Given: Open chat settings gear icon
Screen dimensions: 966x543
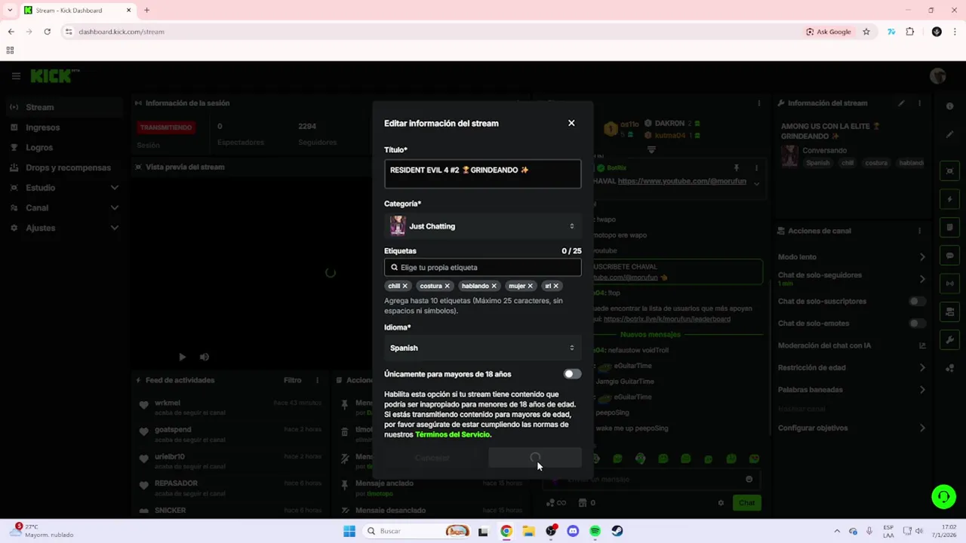Looking at the screenshot, I should 721,503.
